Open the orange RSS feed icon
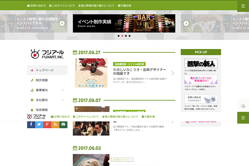This screenshot has width=249, height=166. point(55,124)
